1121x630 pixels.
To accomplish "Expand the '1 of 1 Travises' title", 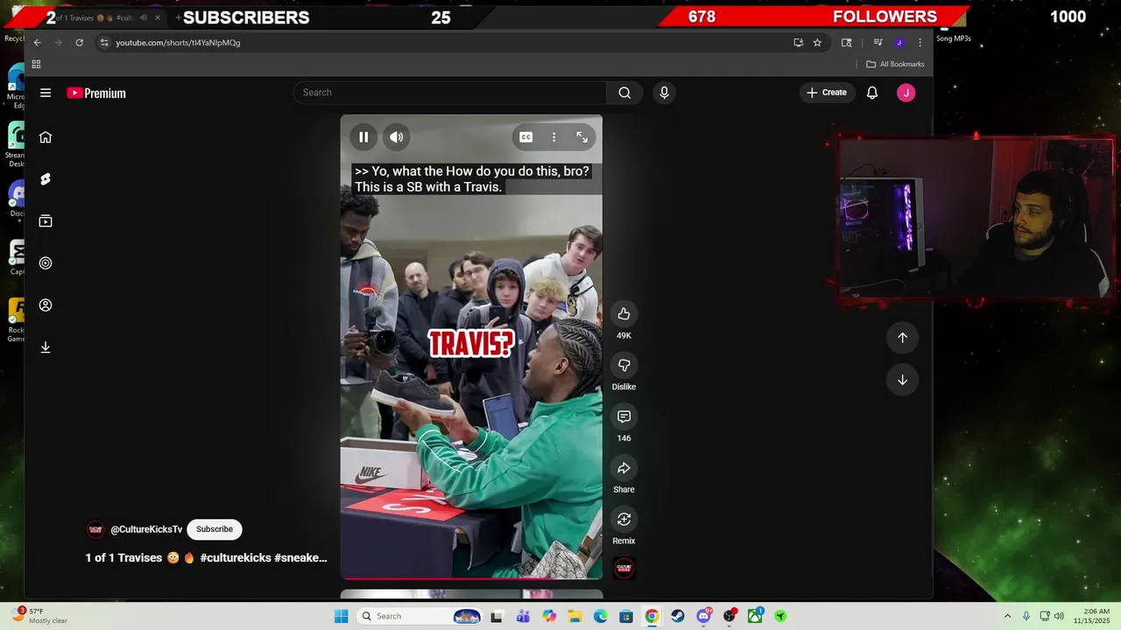I will 206,558.
